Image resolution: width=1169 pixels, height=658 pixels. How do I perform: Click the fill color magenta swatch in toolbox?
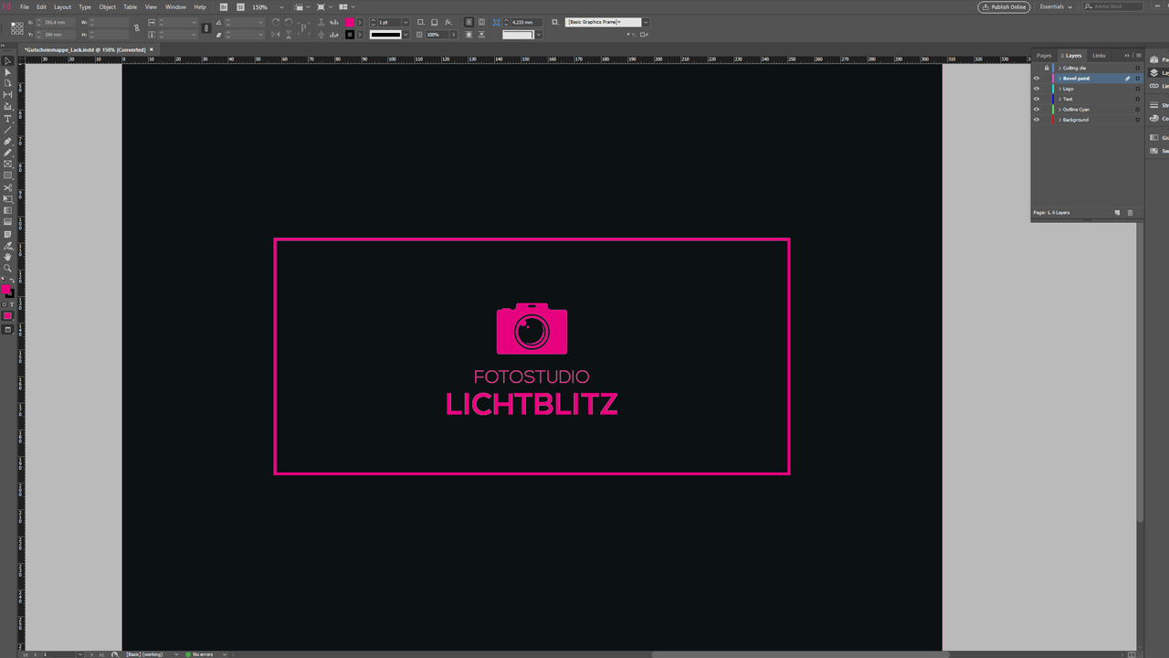tap(5, 289)
